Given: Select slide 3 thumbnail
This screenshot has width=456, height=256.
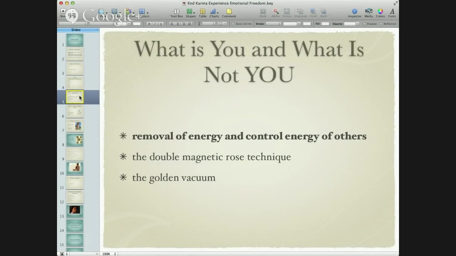Looking at the screenshot, I should coord(75,68).
